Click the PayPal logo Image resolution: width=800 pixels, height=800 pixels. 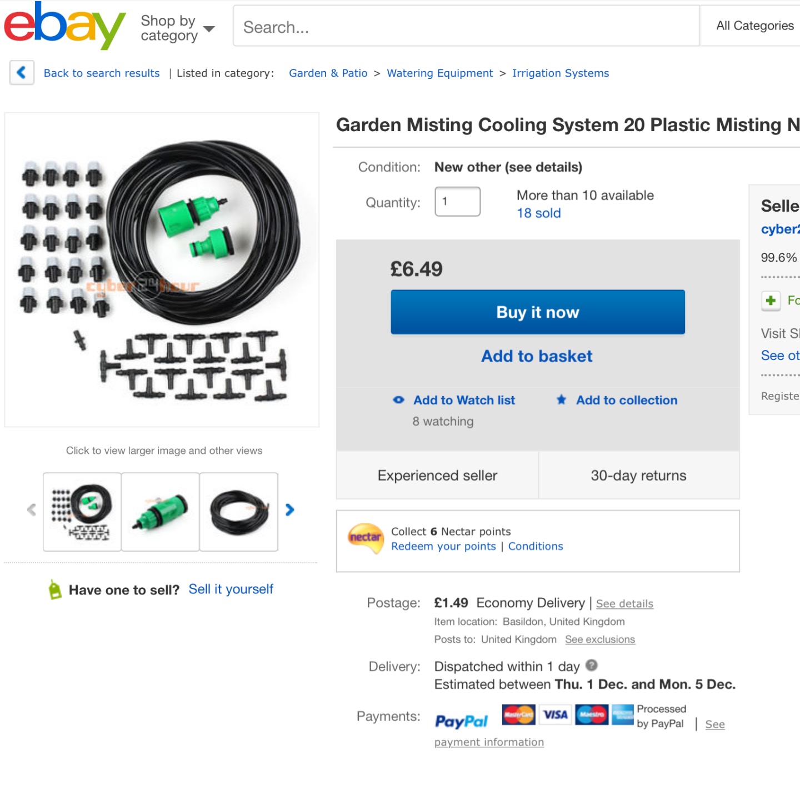(x=462, y=721)
